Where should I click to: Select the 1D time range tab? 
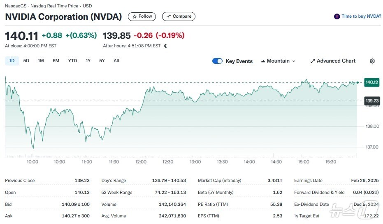(x=12, y=61)
